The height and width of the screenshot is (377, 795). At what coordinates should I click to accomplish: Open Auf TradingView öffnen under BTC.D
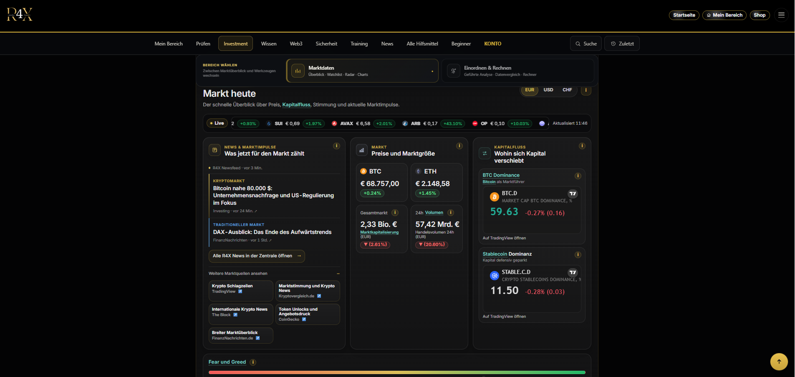(x=504, y=238)
